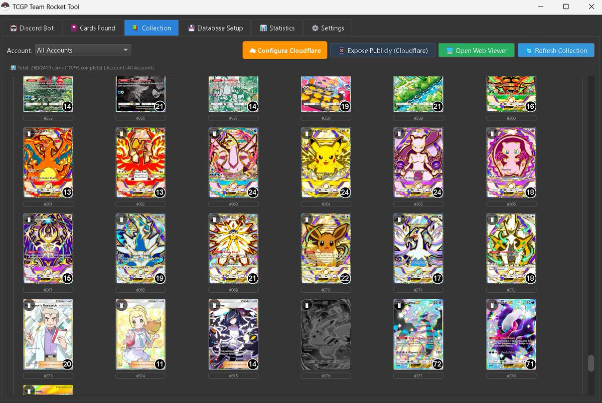Click the #362 card number label
The width and height of the screenshot is (602, 403).
(x=141, y=204)
